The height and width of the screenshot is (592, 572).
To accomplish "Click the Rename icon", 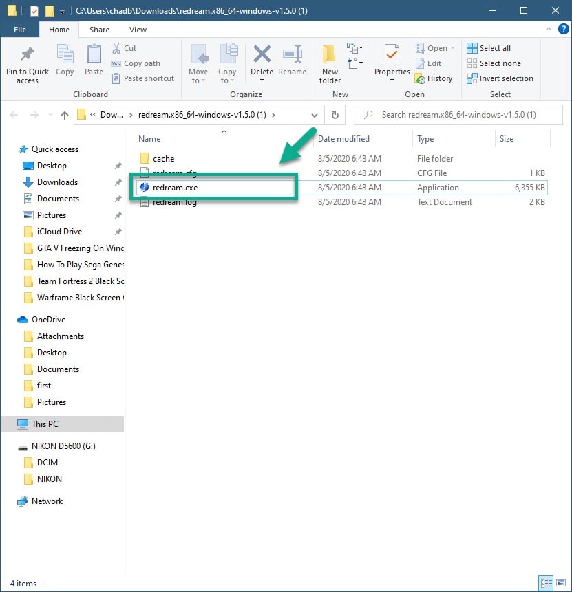I will pos(293,54).
